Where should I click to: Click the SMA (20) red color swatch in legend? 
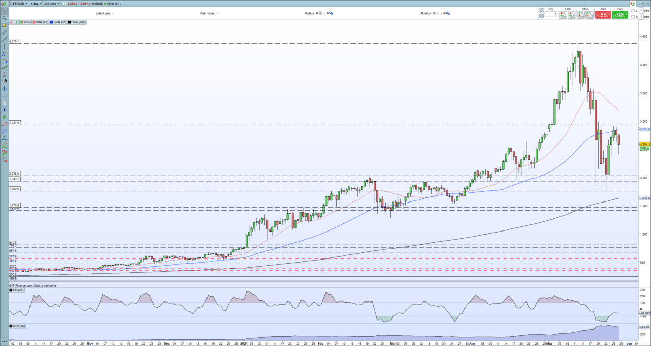pyautogui.click(x=34, y=22)
